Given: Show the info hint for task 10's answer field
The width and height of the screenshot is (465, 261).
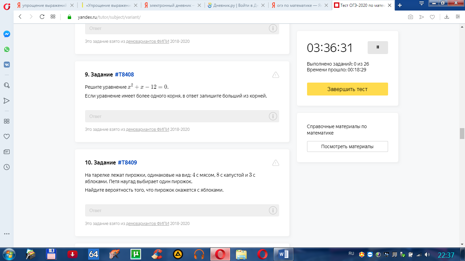Looking at the screenshot, I should 273,210.
